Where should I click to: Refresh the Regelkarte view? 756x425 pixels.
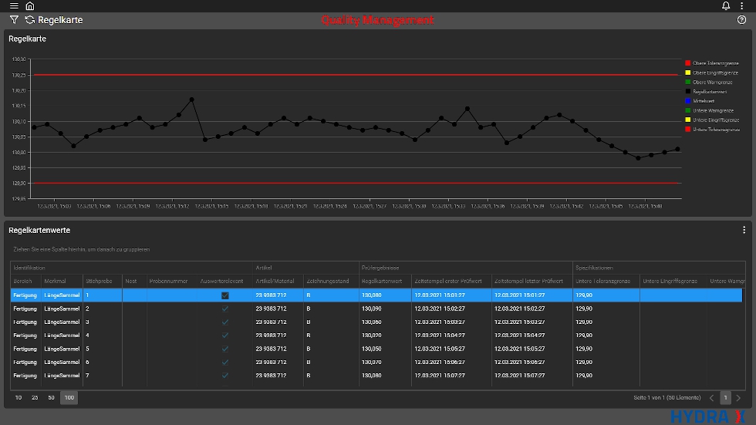[30, 20]
